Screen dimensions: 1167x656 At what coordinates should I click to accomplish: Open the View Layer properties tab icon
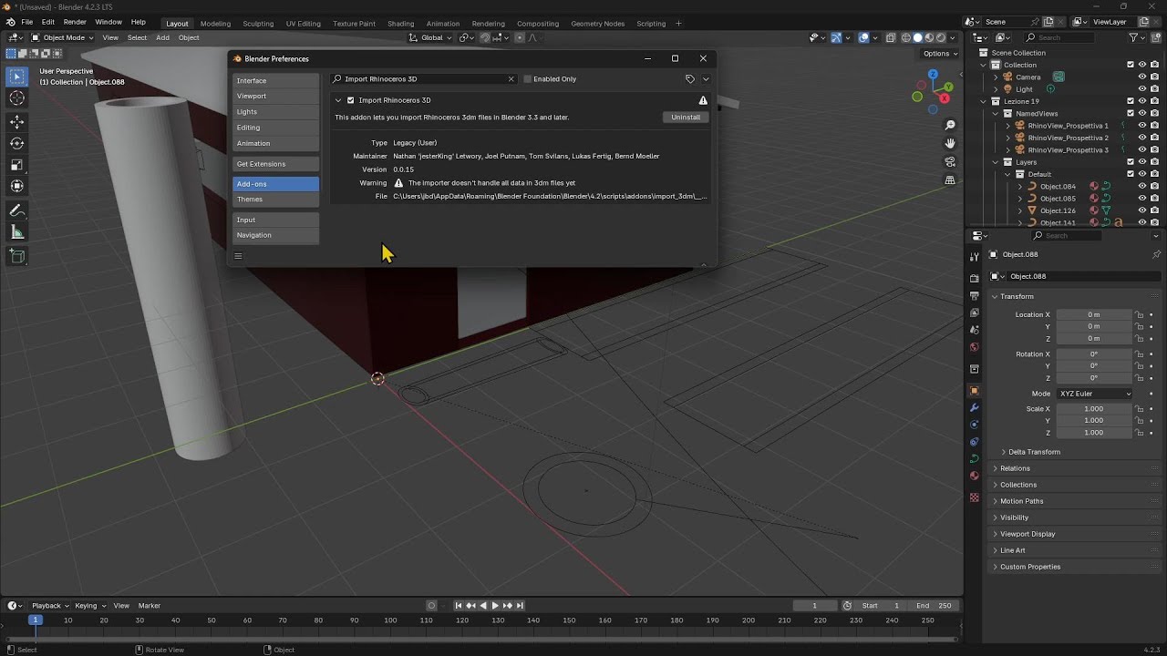(974, 313)
